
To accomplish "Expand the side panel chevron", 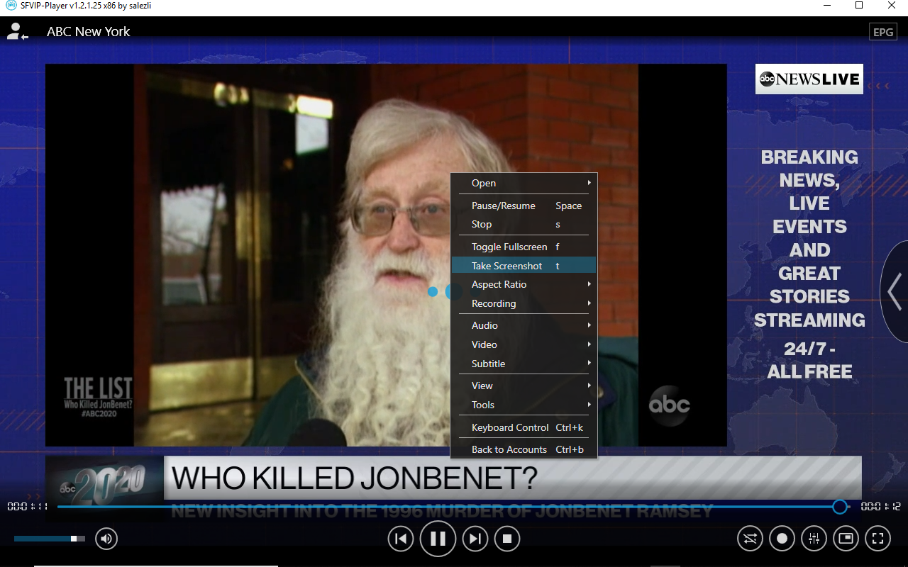I will point(895,291).
